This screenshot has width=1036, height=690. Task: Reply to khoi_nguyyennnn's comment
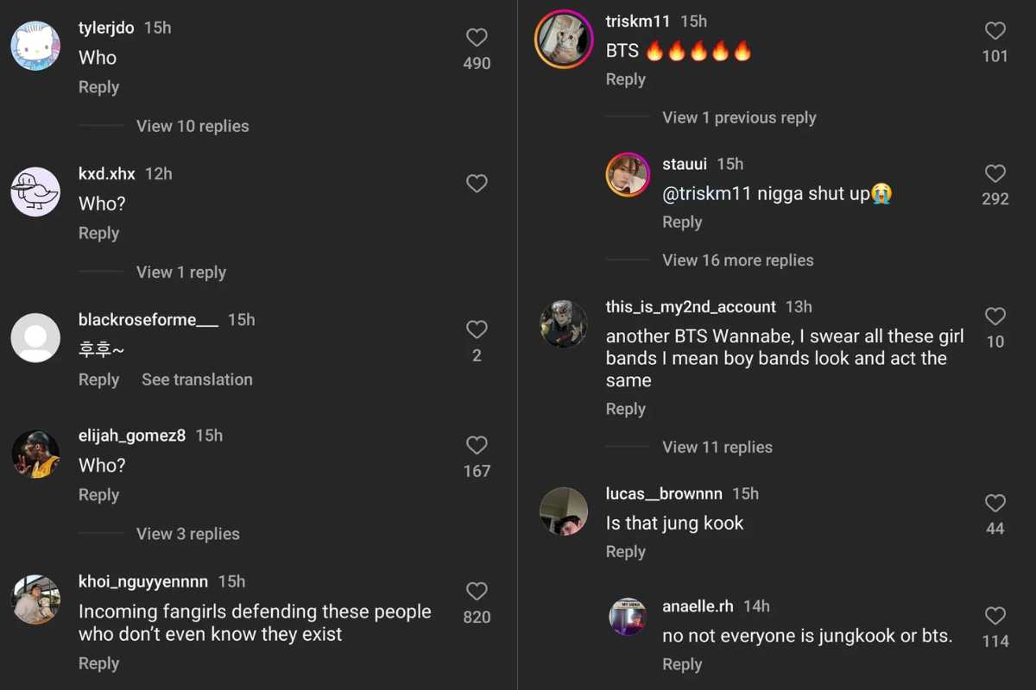[x=98, y=663]
